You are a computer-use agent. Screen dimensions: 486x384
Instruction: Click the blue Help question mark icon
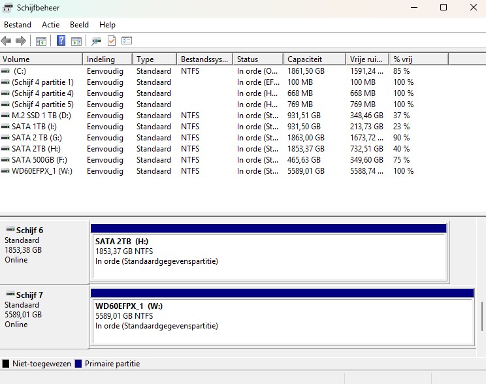(61, 40)
